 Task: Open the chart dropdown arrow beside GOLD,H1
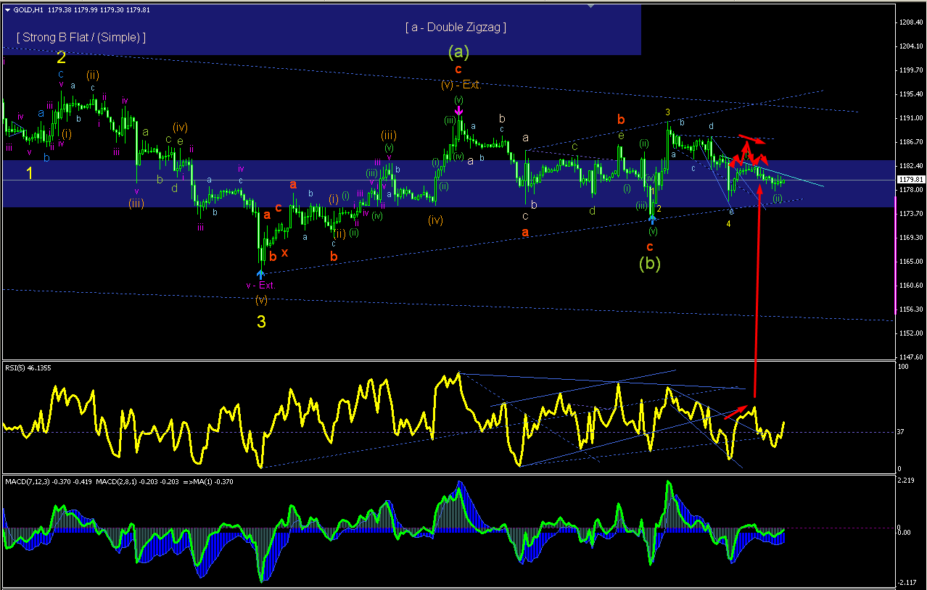[x=7, y=9]
